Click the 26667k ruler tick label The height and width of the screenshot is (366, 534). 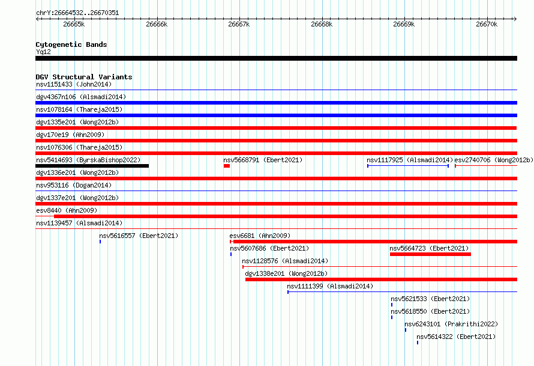point(239,24)
